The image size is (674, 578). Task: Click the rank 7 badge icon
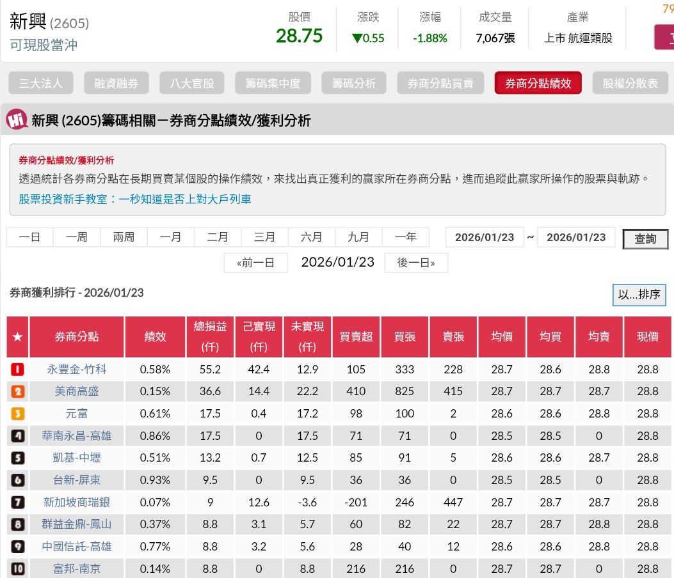point(18,502)
